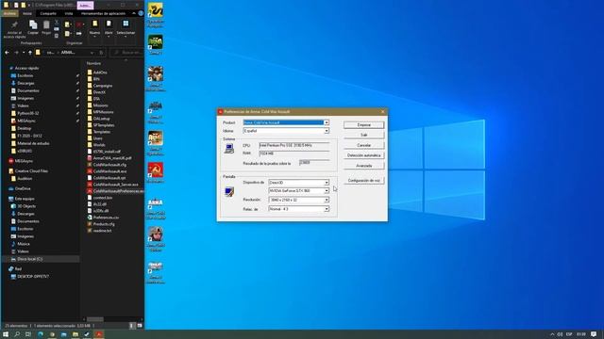Click the Explorer search box
The height and width of the screenshot is (339, 604).
127,53
